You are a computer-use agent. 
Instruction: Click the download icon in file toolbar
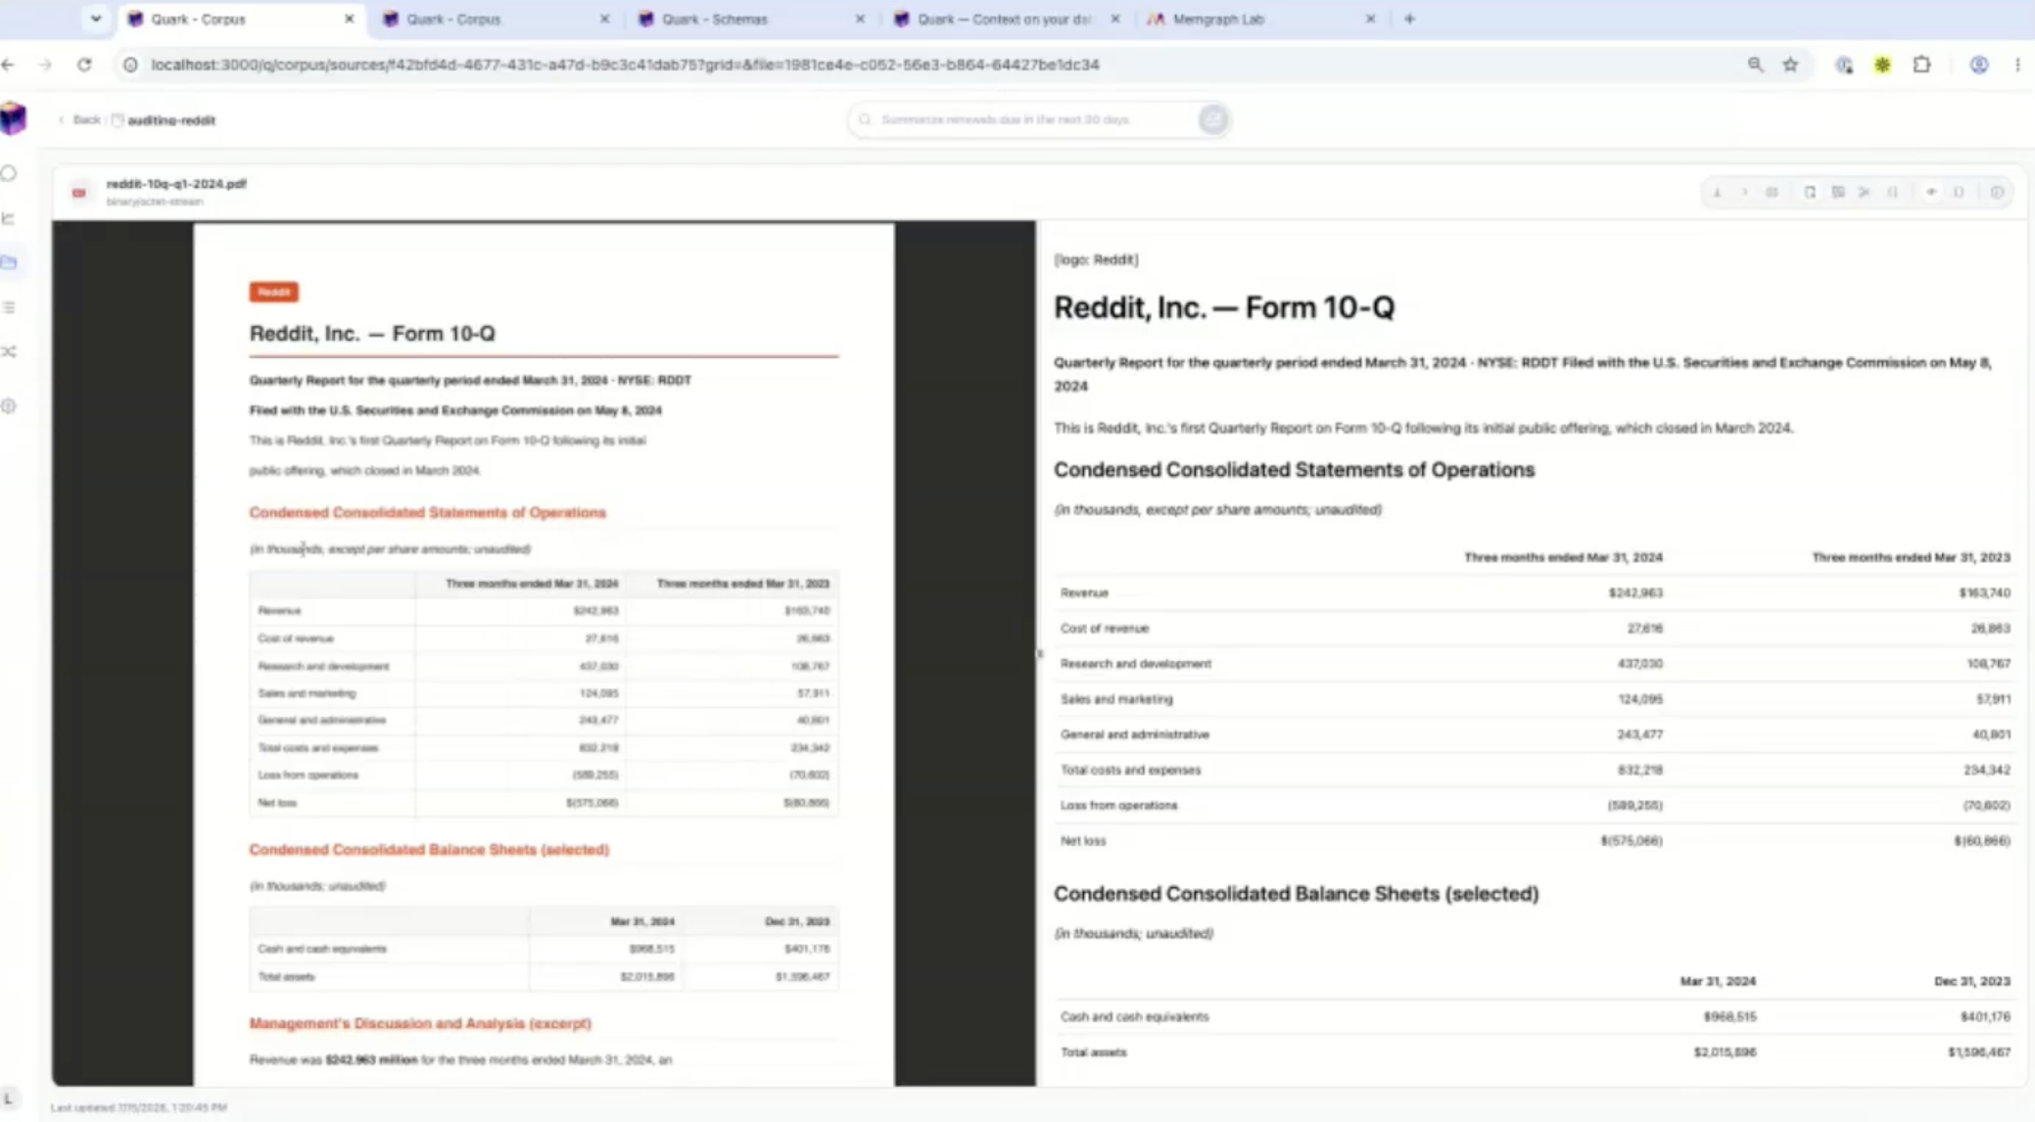click(1717, 193)
